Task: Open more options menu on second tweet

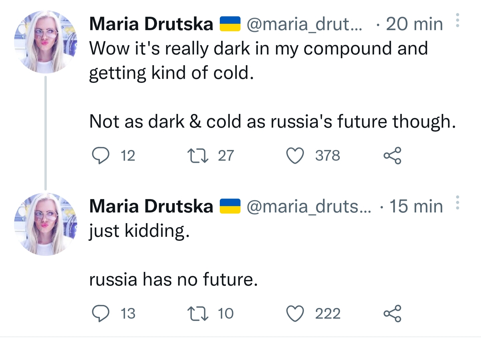Action: tap(458, 203)
